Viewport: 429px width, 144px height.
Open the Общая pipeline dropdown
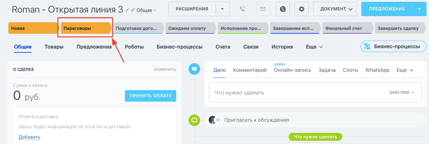[x=146, y=10]
